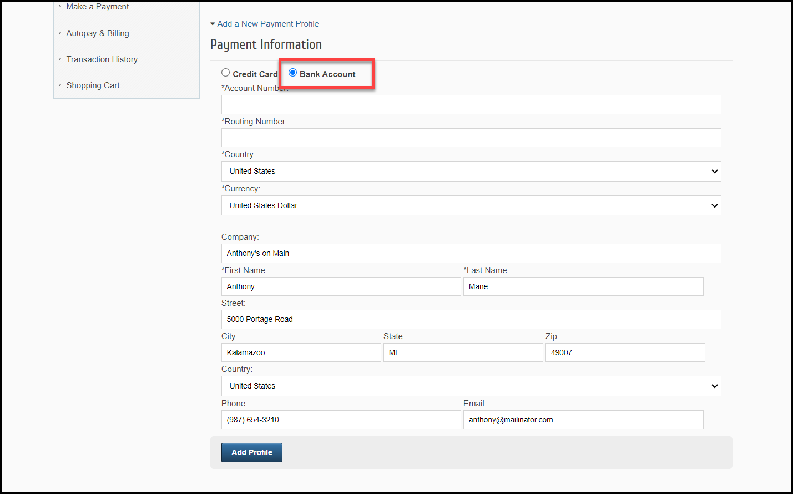This screenshot has height=494, width=793.
Task: Collapse the Add a New Payment Profile section
Action: [265, 24]
